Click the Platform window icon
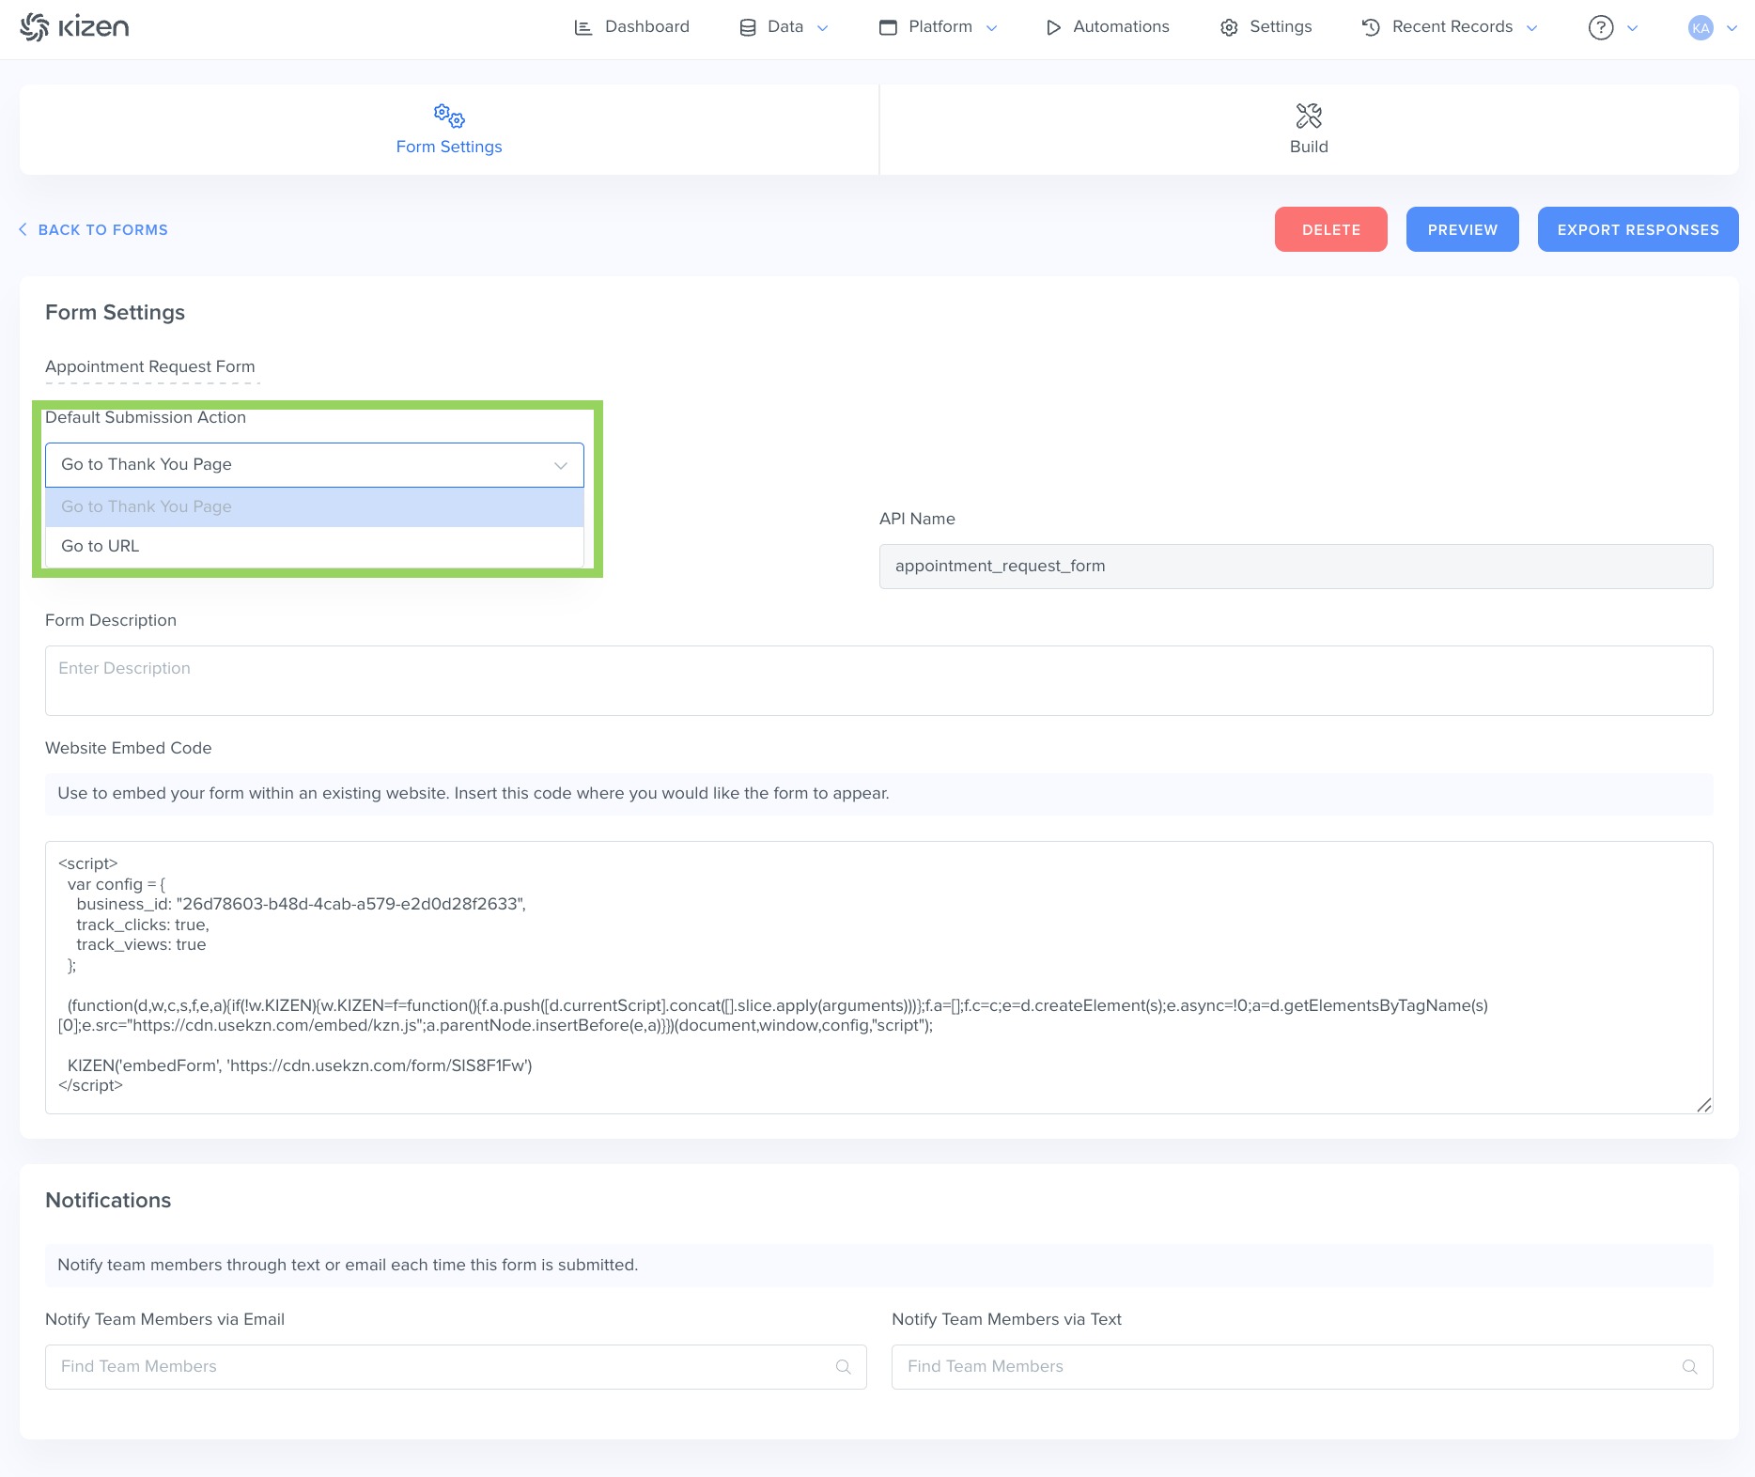Screen dimensions: 1755x1477 click(x=888, y=27)
